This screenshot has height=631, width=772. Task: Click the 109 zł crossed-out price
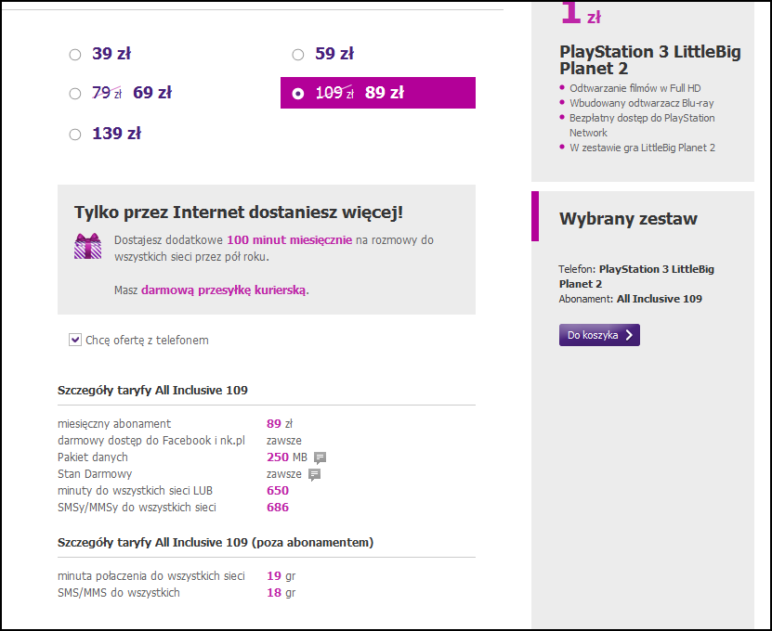click(x=334, y=93)
